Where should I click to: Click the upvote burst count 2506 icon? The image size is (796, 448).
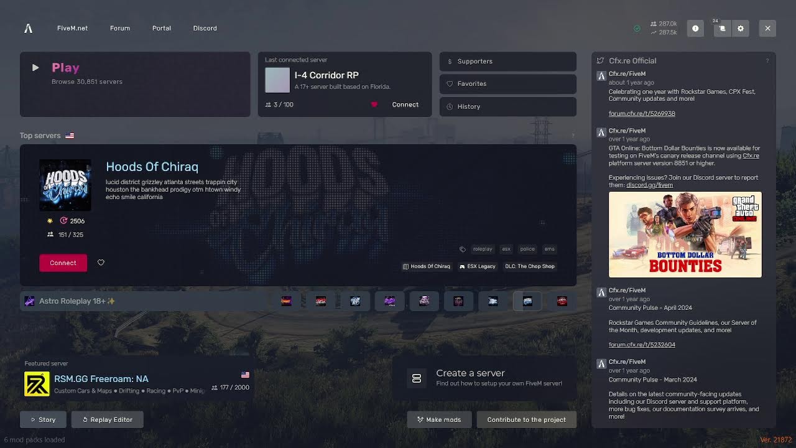tap(63, 221)
